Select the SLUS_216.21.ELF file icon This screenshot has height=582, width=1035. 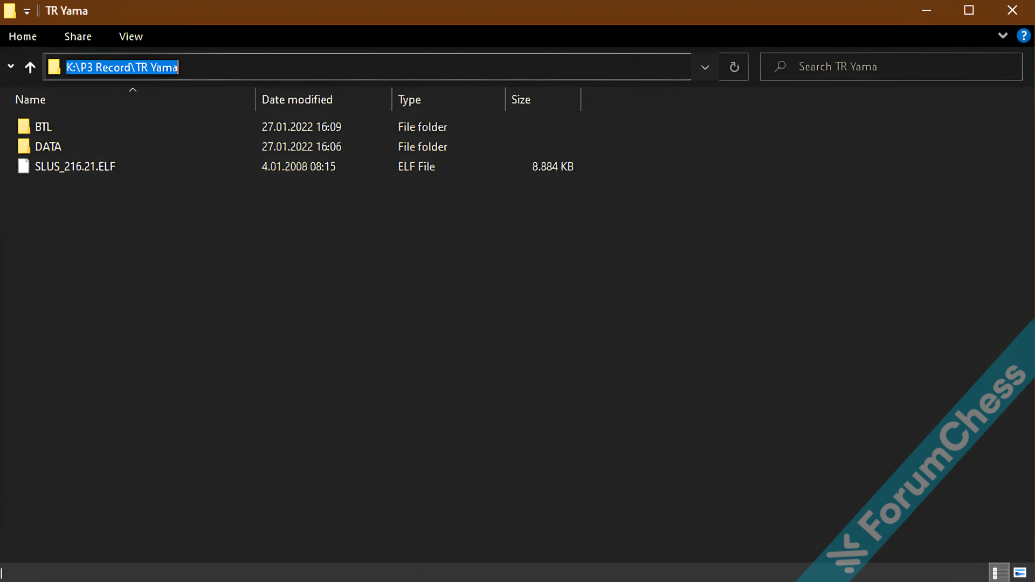pyautogui.click(x=24, y=167)
